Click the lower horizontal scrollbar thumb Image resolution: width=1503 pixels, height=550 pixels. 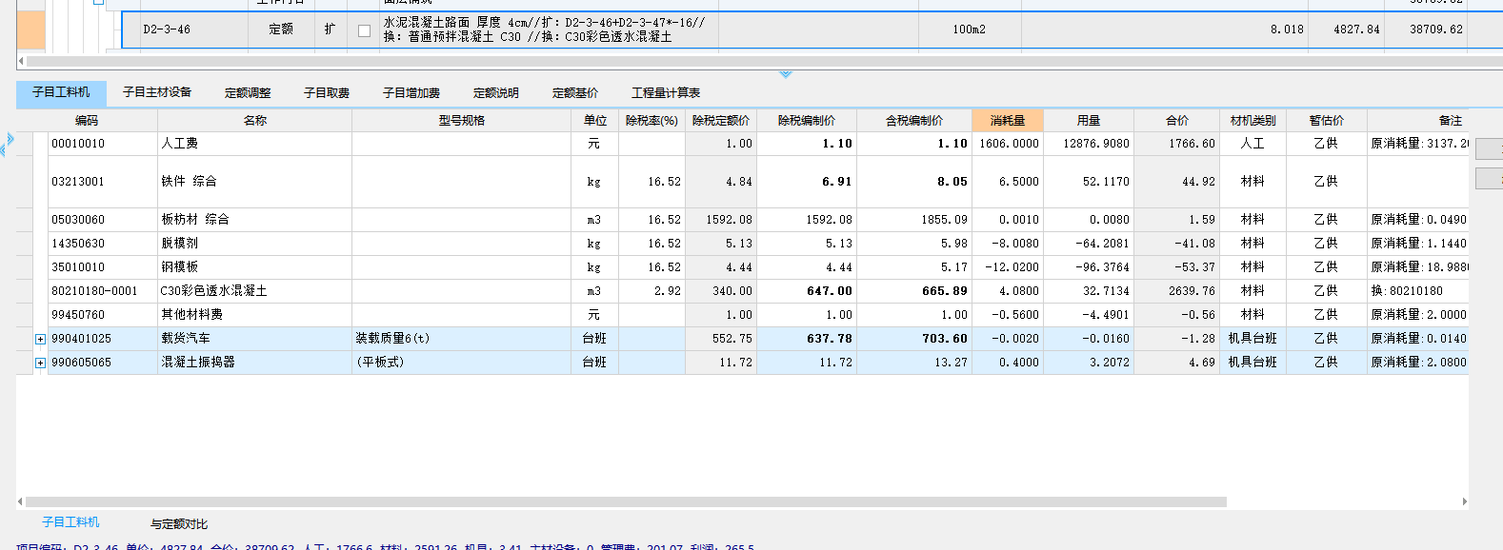coord(626,501)
